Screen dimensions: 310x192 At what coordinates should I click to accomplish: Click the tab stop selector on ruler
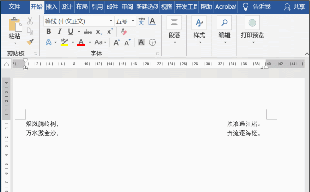coord(6,64)
